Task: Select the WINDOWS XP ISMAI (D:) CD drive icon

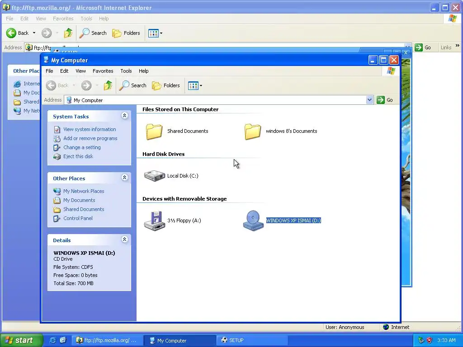Action: pyautogui.click(x=253, y=220)
